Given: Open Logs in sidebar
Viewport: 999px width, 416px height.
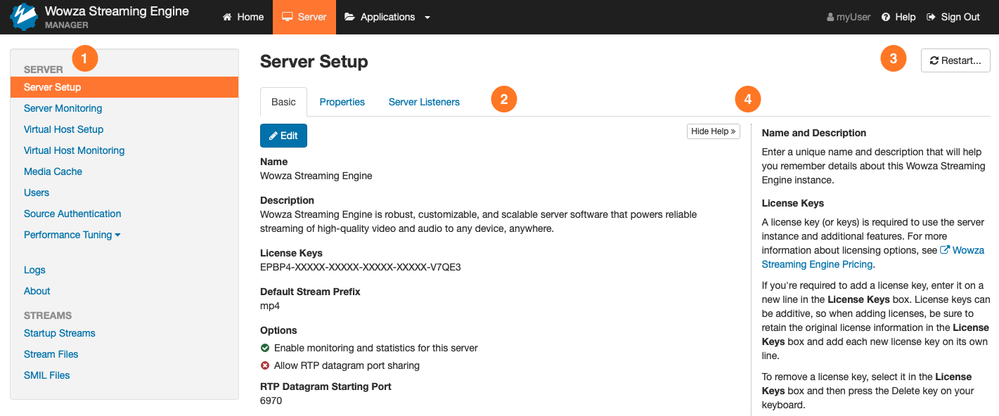Looking at the screenshot, I should (34, 270).
